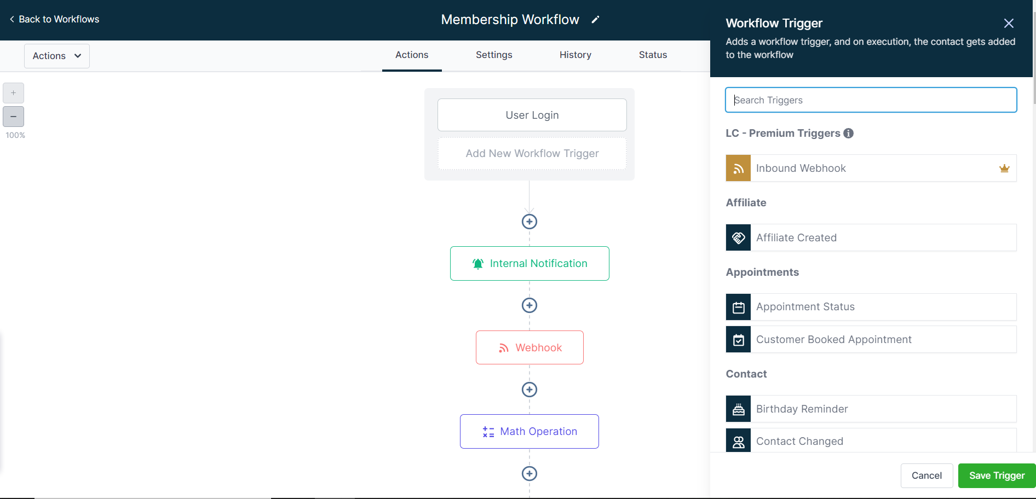Click the pencil icon to rename workflow

click(x=595, y=20)
